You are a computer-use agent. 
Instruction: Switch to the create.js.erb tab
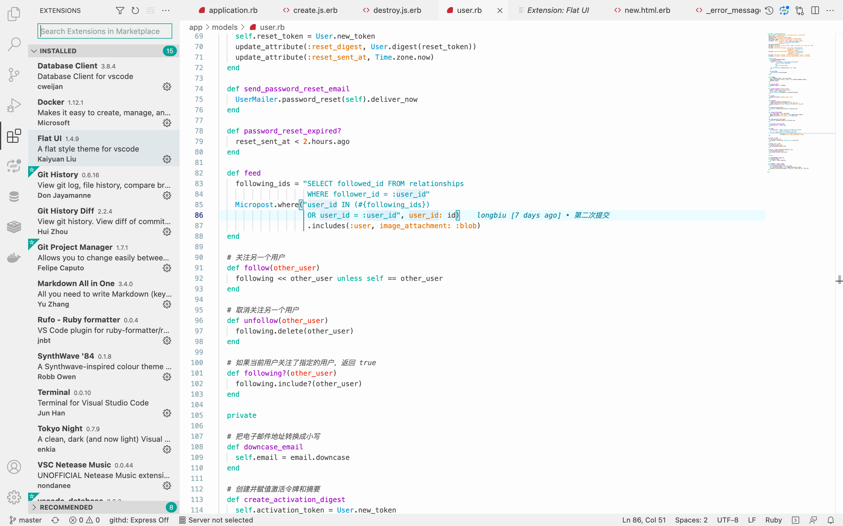tap(310, 11)
